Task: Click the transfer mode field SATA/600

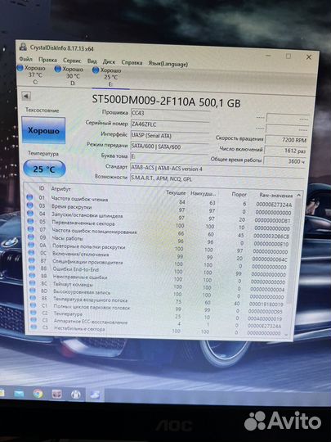Action: 170,147
